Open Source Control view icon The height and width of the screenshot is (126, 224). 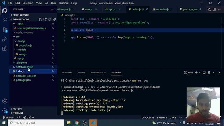coord(5,29)
